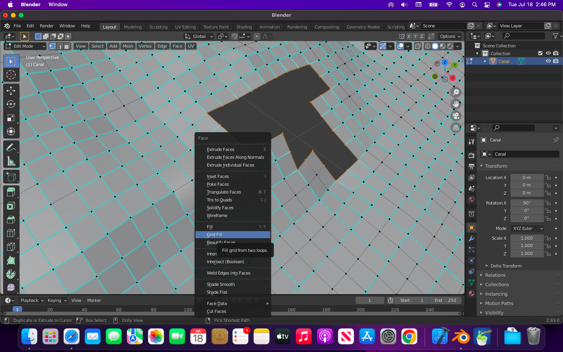Screen dimensions: 563x352
Task: Switch to the Sculpting workspace tab
Action: (x=158, y=27)
